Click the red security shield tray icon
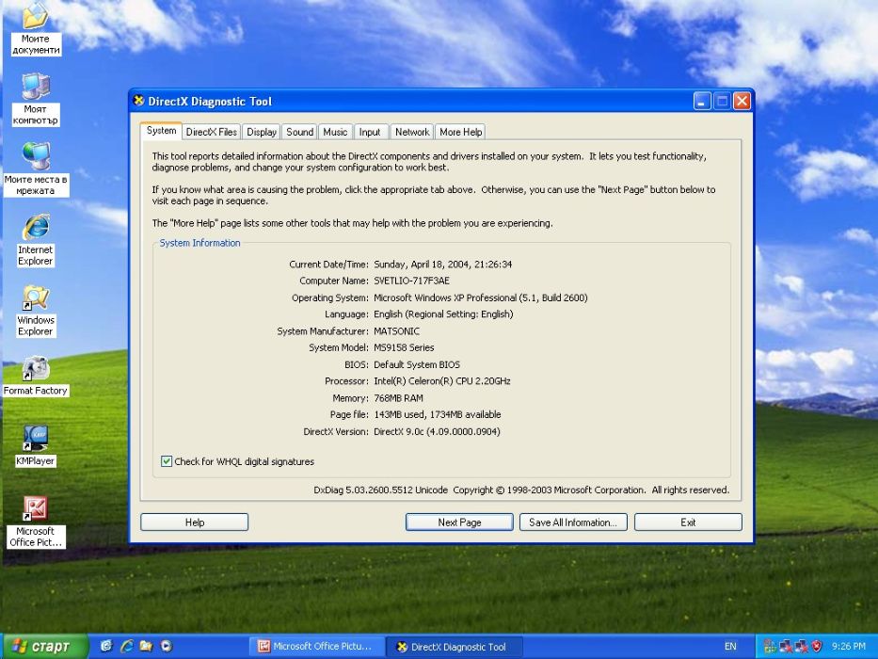 (x=817, y=646)
